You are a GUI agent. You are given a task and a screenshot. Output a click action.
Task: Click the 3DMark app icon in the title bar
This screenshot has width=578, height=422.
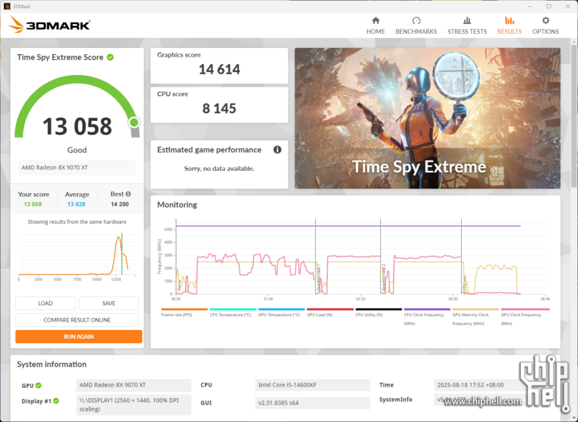coord(6,6)
